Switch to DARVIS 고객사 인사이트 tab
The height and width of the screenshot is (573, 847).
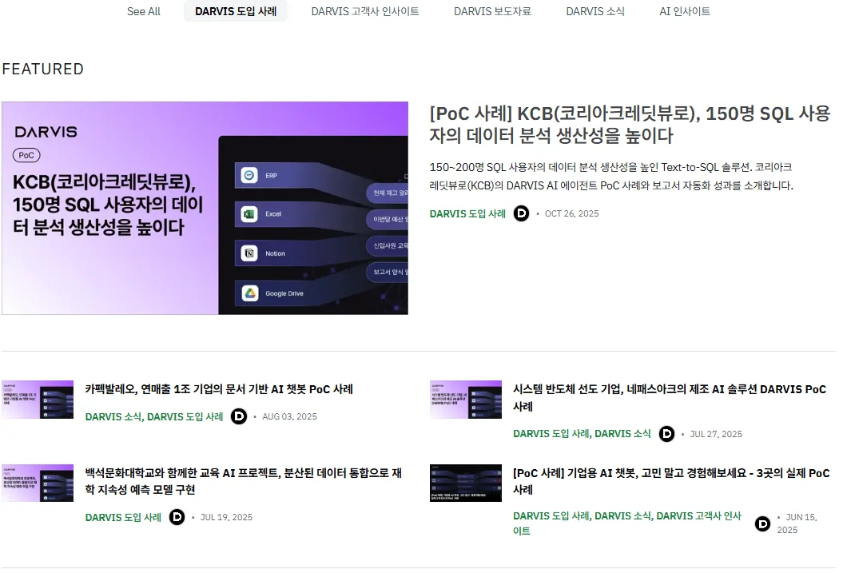[x=364, y=11]
